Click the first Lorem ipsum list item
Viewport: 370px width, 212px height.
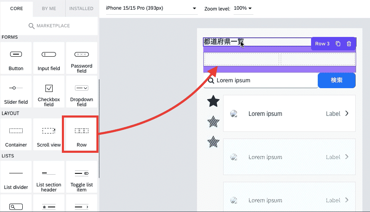(289, 113)
